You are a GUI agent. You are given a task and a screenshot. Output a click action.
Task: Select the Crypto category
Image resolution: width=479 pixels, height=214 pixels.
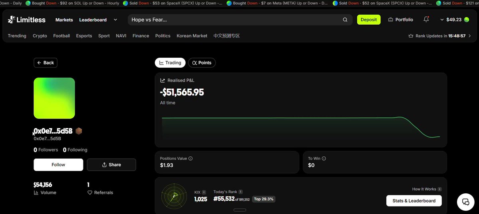(40, 36)
